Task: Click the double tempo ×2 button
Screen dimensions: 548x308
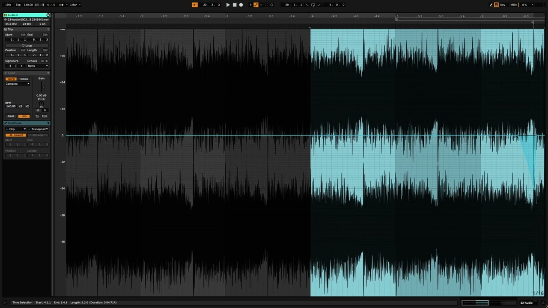Action: [x=27, y=107]
